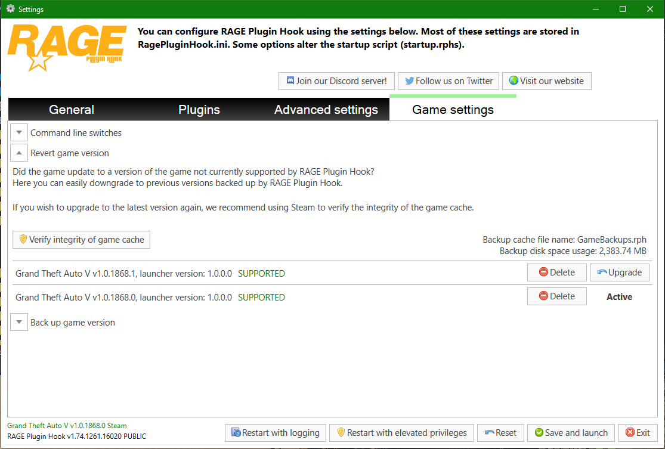Click Restart with logging button

pyautogui.click(x=276, y=433)
